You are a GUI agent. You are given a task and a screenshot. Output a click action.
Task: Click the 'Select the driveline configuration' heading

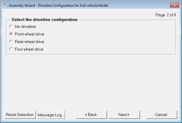pos(44,20)
